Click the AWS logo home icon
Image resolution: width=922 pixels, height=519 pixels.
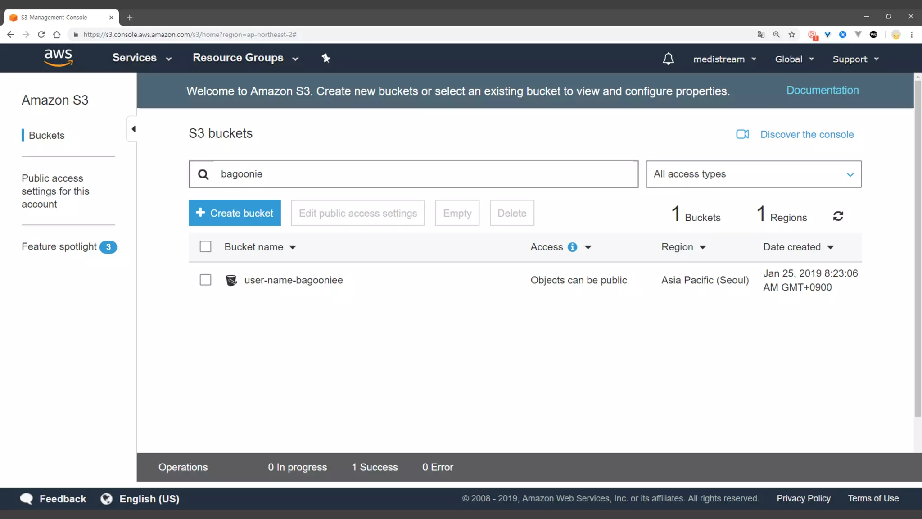58,58
